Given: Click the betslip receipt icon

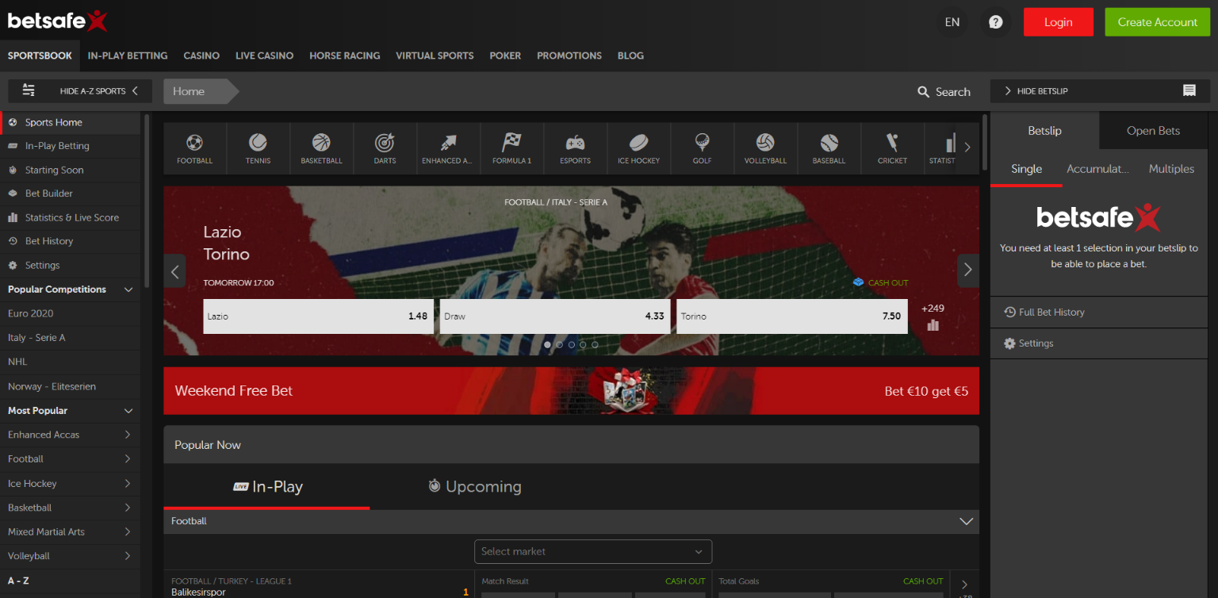Looking at the screenshot, I should [x=1189, y=90].
